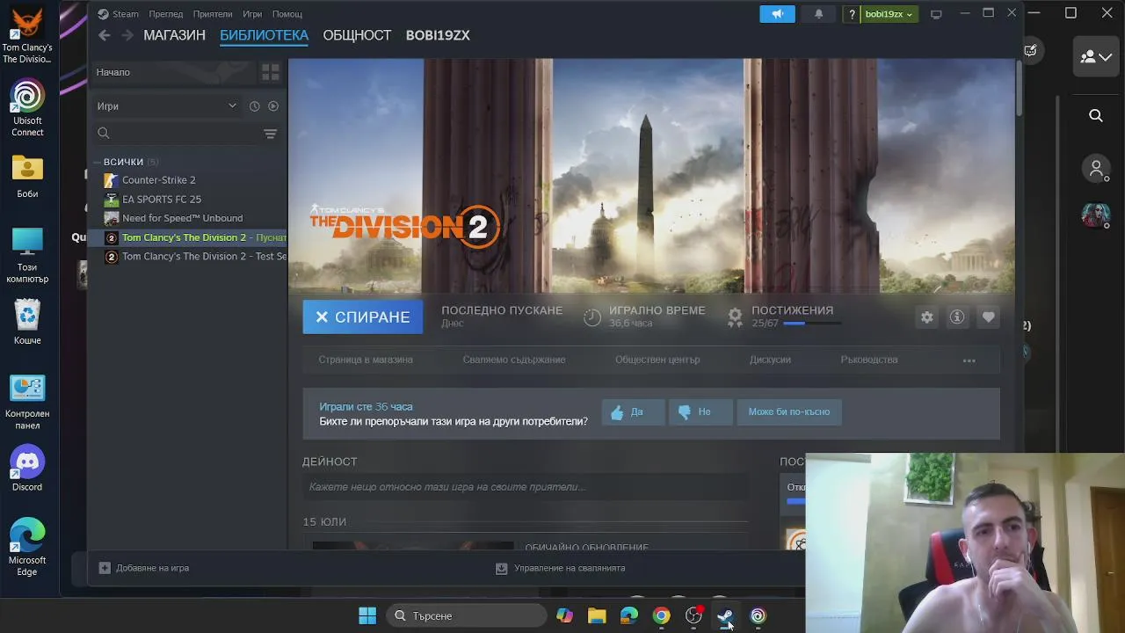The width and height of the screenshot is (1125, 633).
Task: Open the Приятели menu
Action: pyautogui.click(x=213, y=14)
